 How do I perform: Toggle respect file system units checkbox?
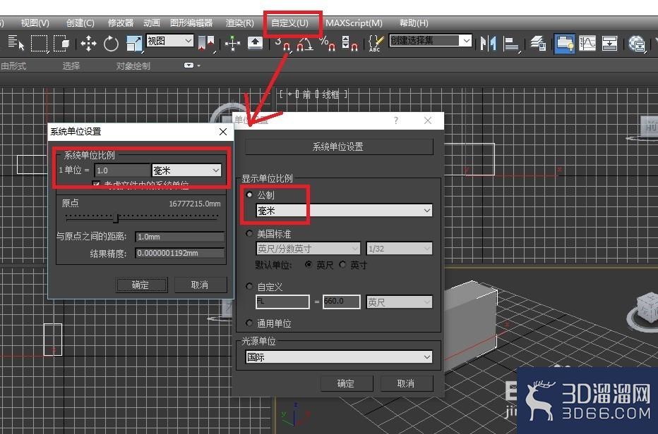click(x=96, y=185)
